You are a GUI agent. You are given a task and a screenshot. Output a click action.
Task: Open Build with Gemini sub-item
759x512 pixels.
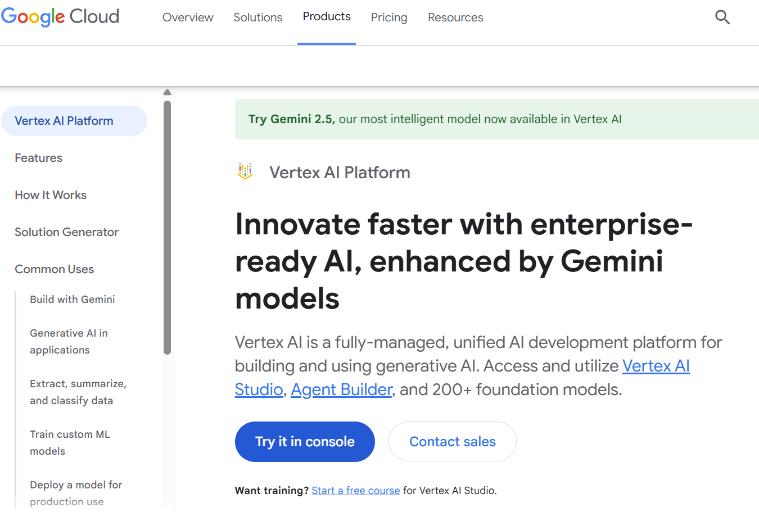(73, 300)
